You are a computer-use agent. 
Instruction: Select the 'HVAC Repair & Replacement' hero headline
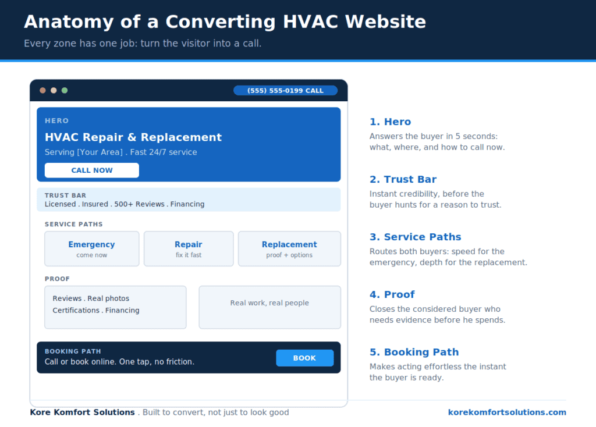[133, 137]
